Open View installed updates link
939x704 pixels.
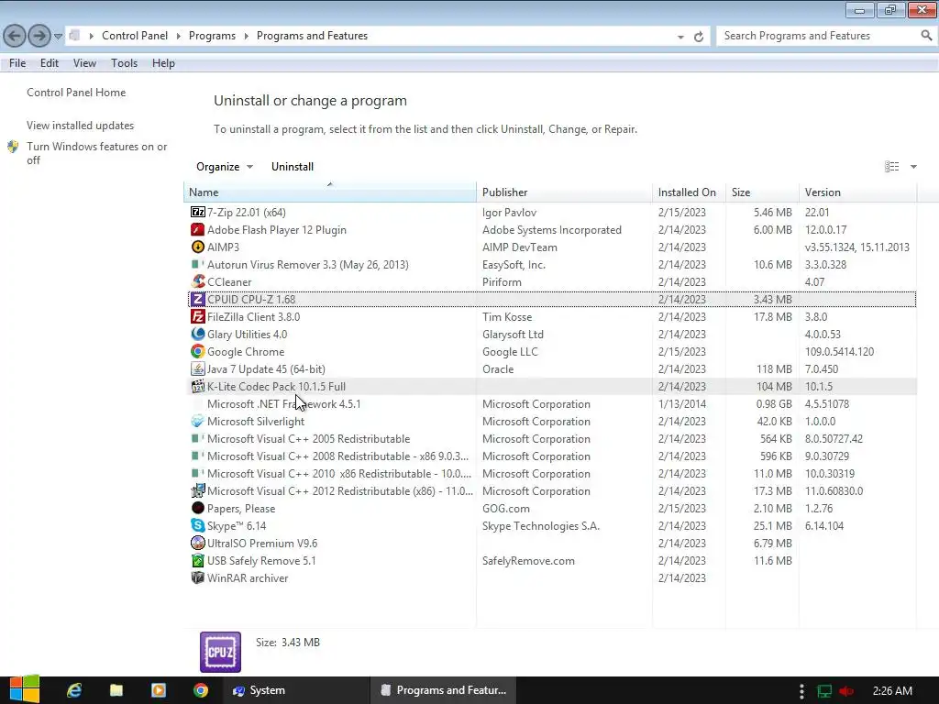point(81,125)
